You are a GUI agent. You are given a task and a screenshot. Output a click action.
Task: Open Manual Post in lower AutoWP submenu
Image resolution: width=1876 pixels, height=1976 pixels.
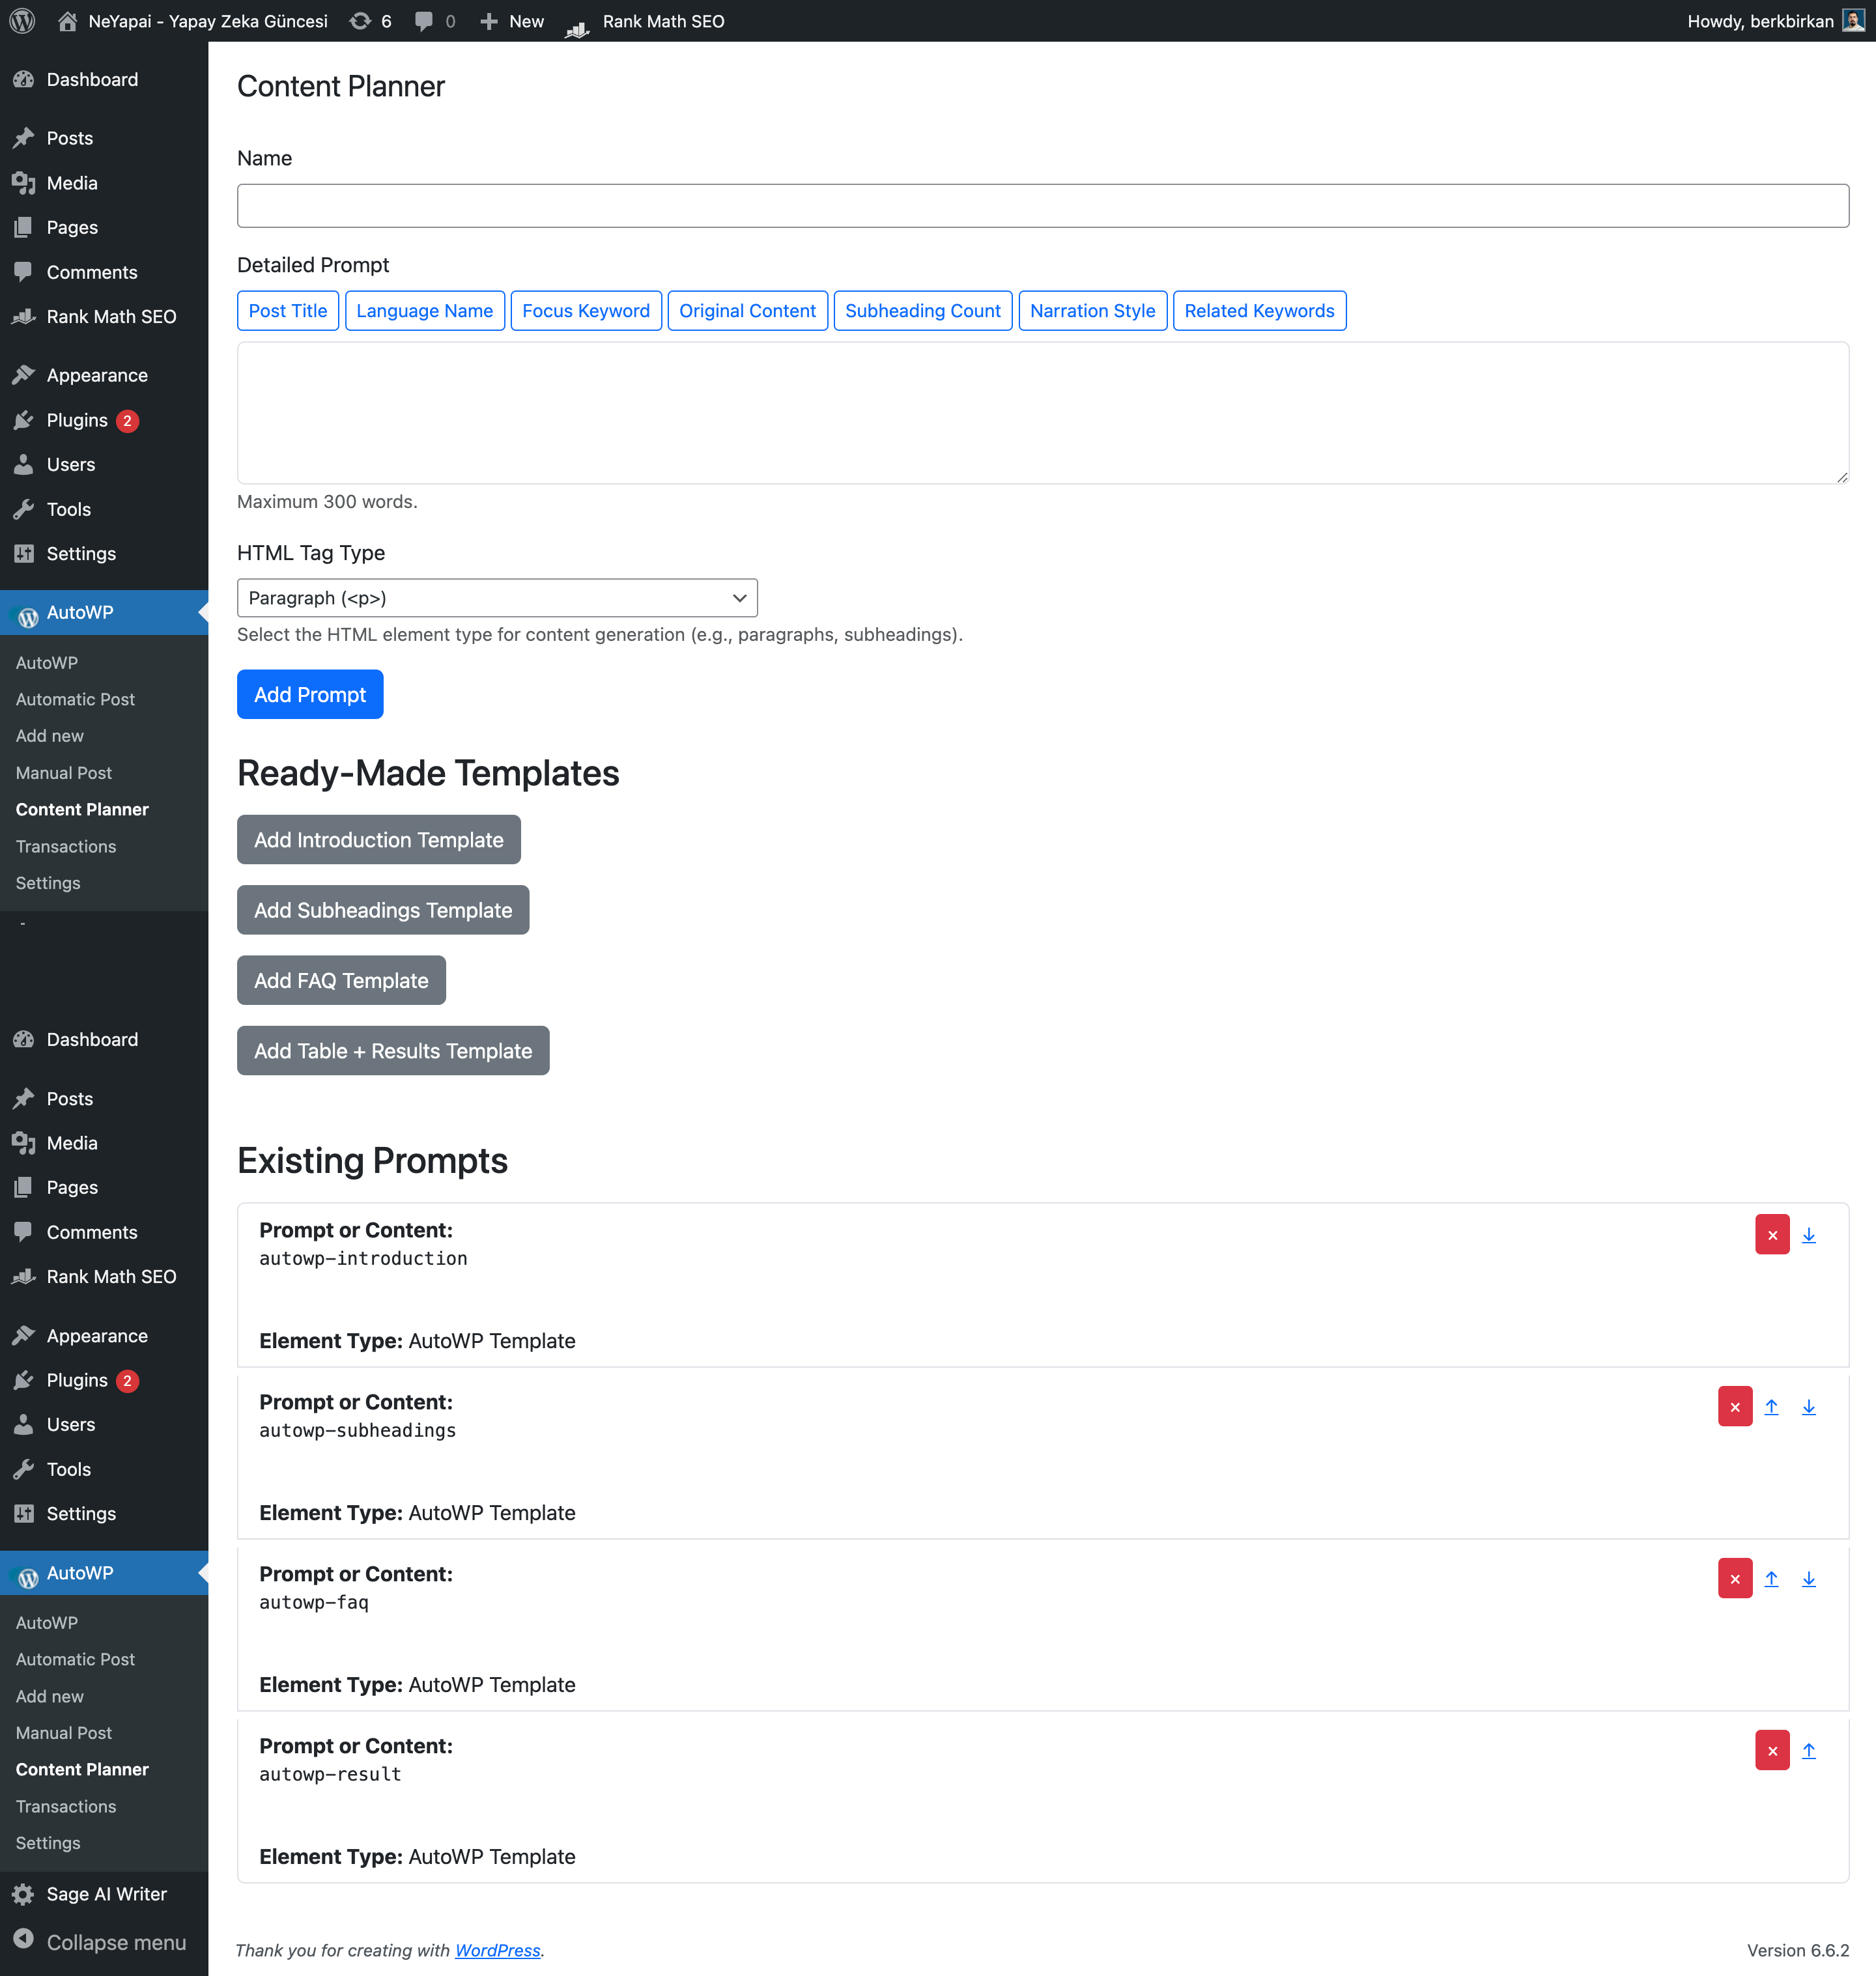[x=64, y=1732]
